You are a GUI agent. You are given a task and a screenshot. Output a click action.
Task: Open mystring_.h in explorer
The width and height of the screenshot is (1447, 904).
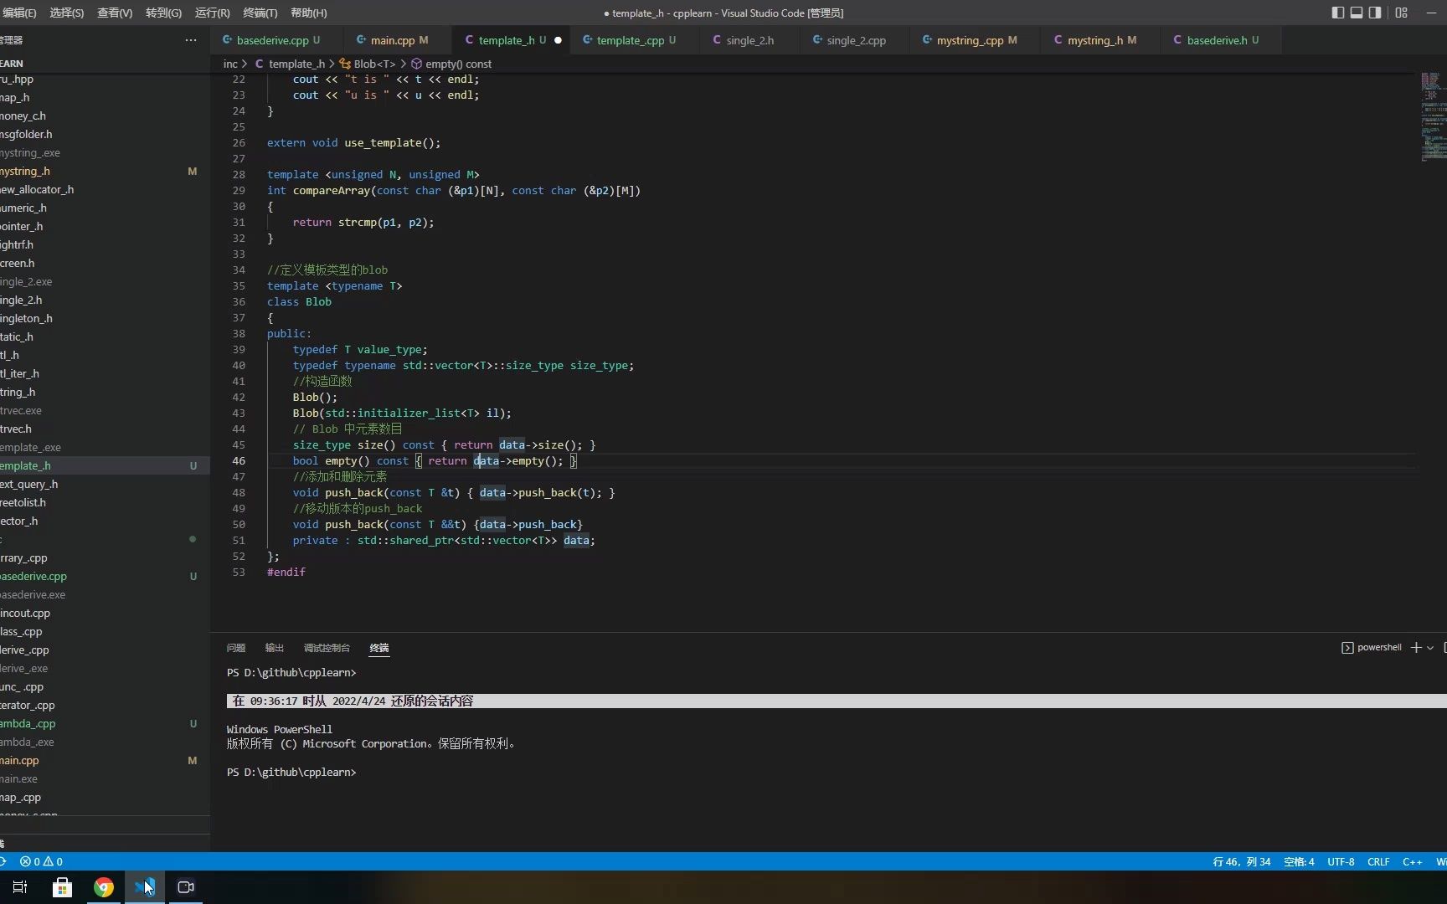click(105, 171)
